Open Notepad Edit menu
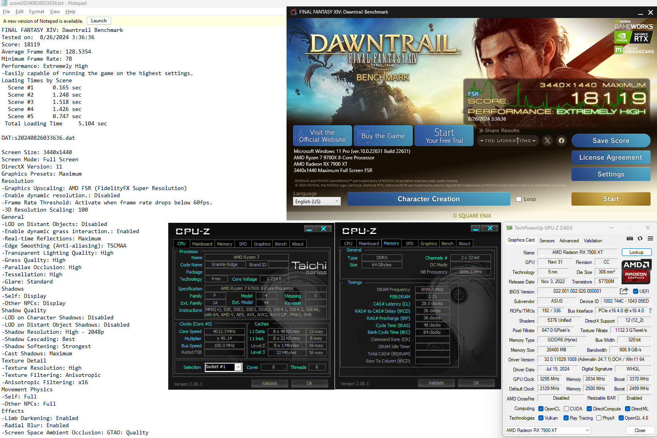Viewport: 657px width, 438px height. (20, 12)
